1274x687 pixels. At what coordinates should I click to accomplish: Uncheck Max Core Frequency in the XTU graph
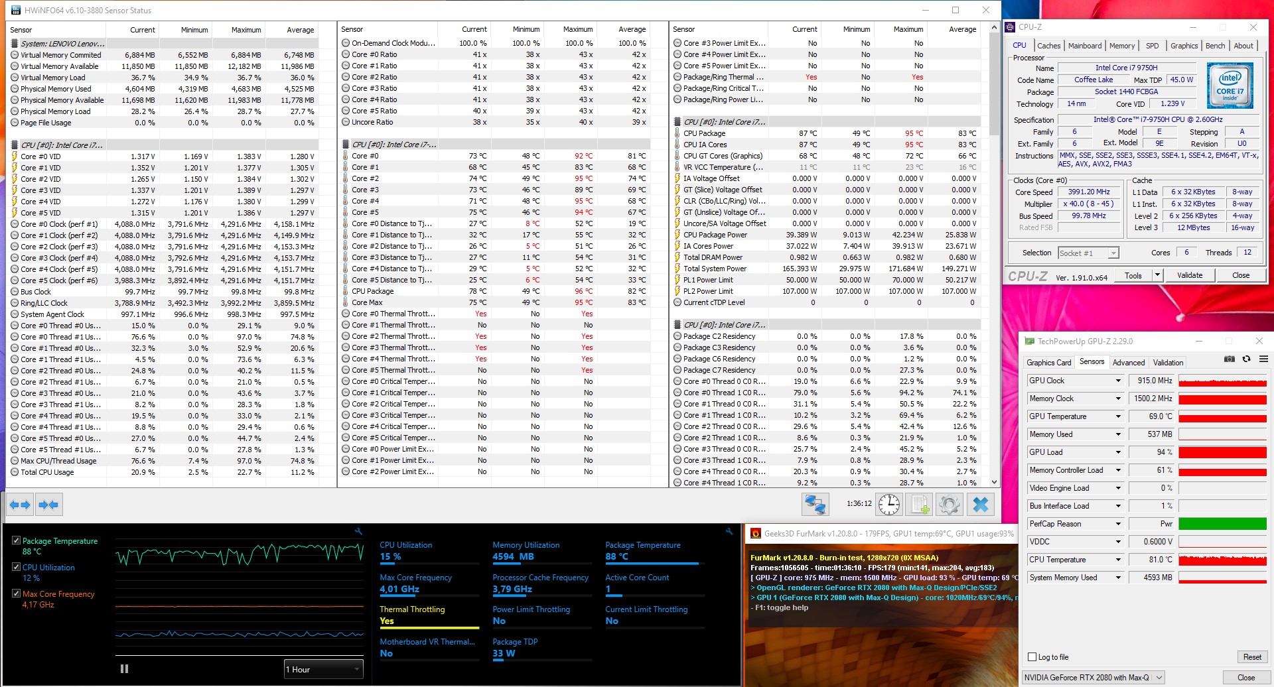17,593
